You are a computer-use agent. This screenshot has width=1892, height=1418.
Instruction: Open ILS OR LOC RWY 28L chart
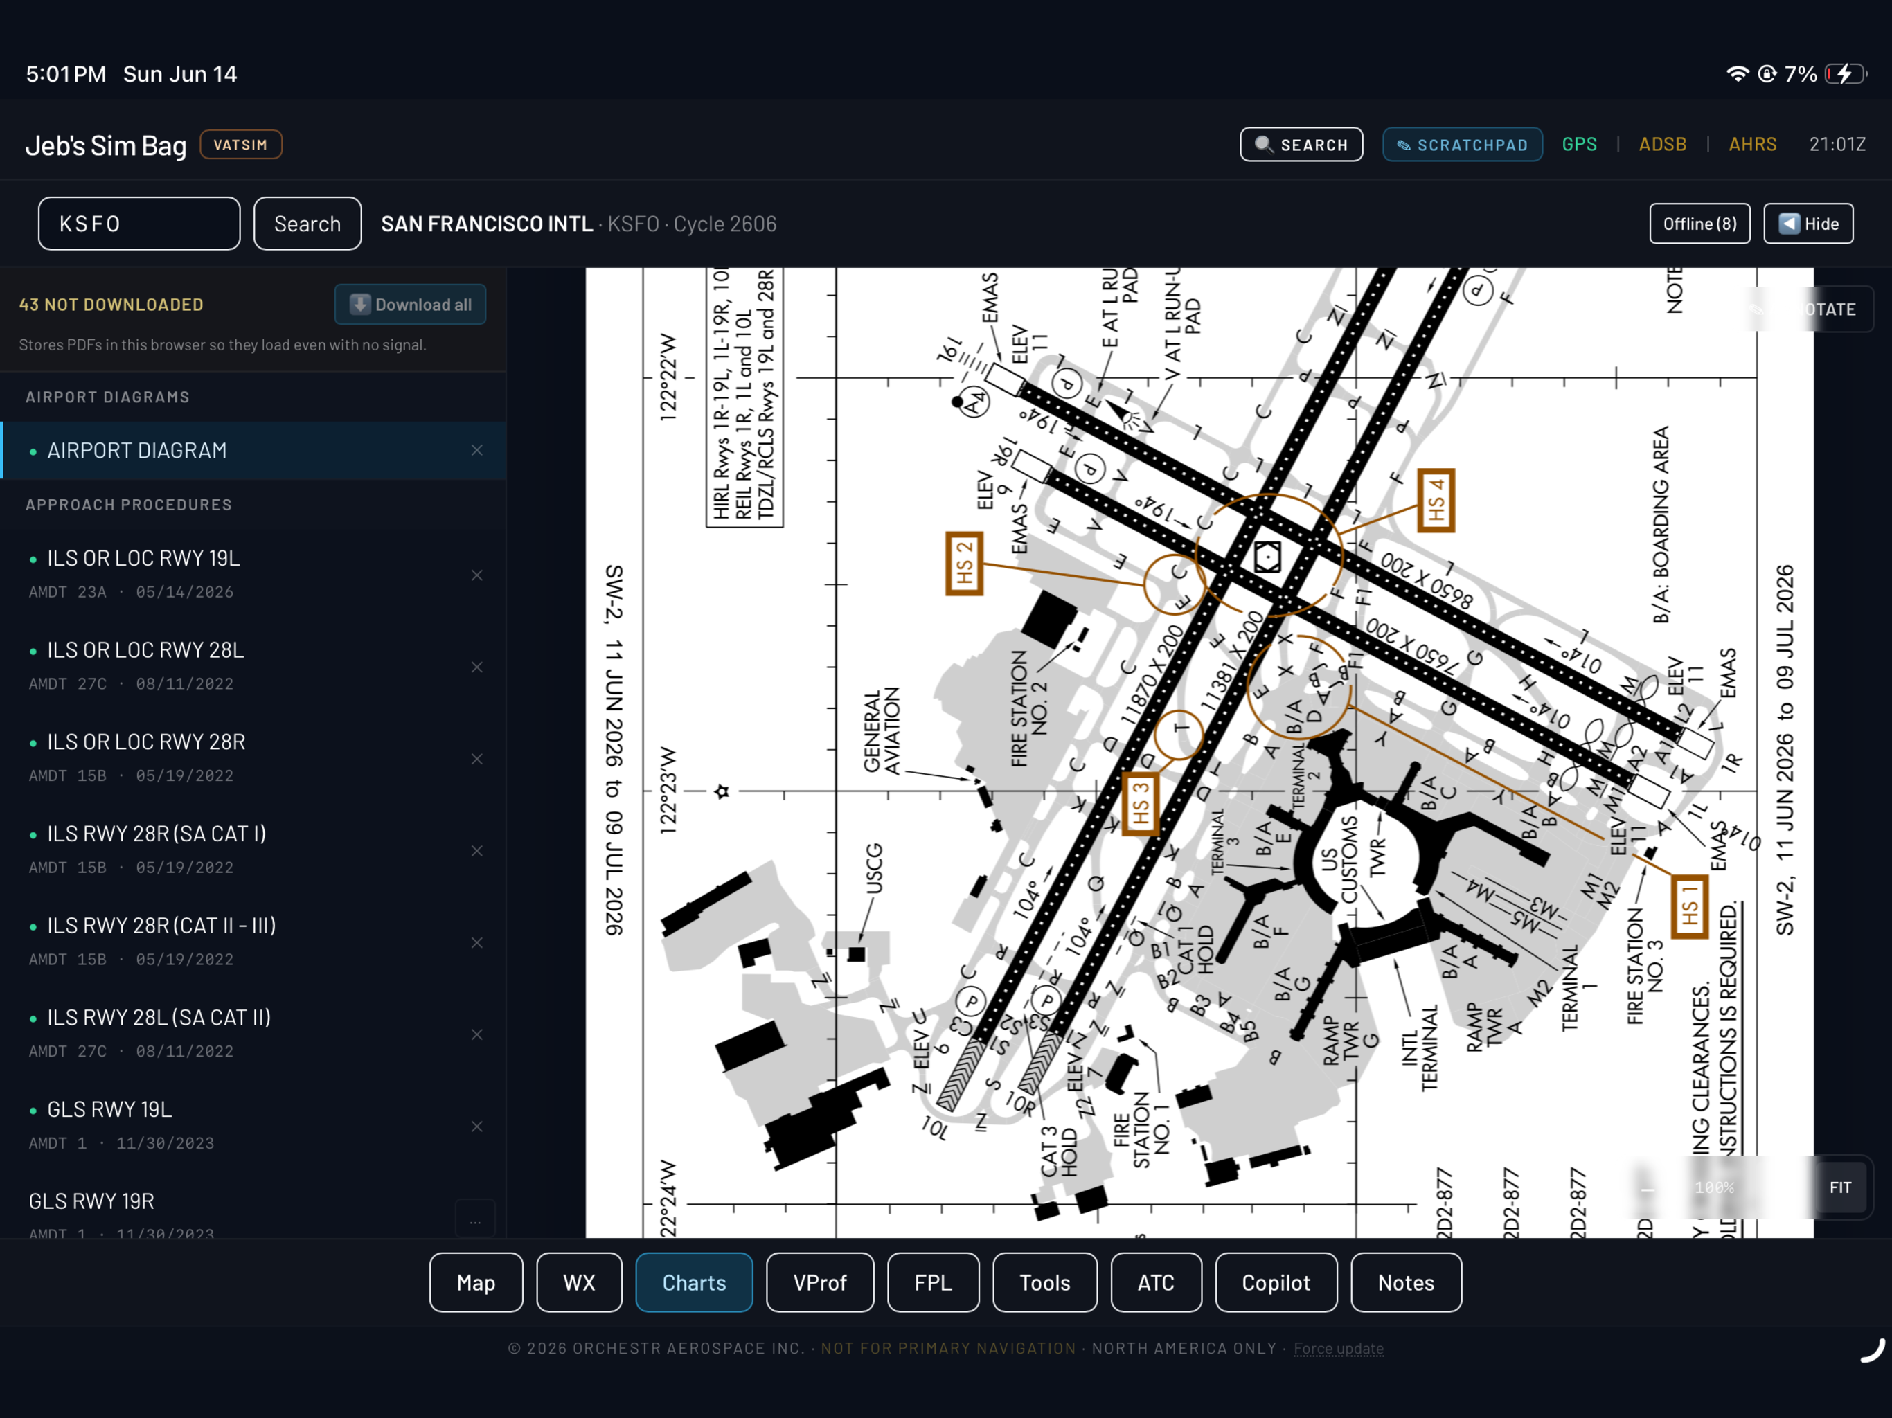coord(253,665)
